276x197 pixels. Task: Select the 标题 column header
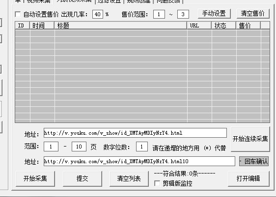pyautogui.click(x=121, y=25)
